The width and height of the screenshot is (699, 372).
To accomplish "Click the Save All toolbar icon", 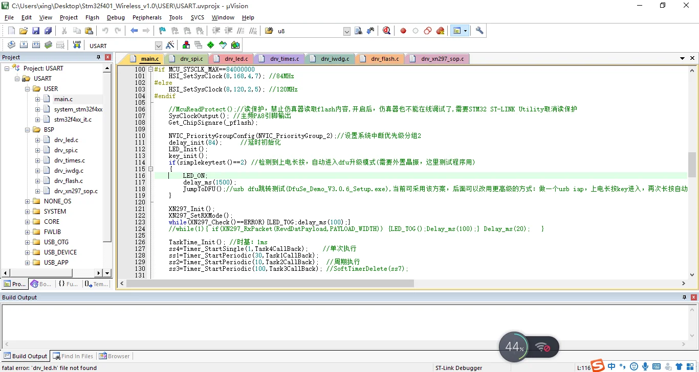I will [48, 31].
